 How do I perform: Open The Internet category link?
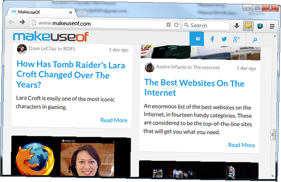pyautogui.click(x=206, y=68)
